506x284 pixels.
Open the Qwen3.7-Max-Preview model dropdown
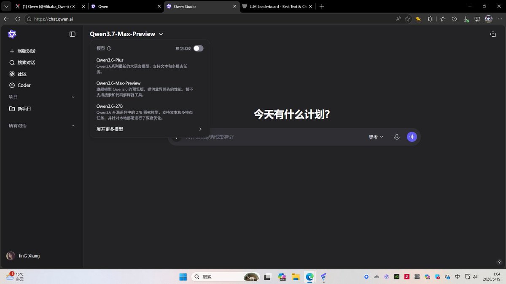(x=126, y=34)
